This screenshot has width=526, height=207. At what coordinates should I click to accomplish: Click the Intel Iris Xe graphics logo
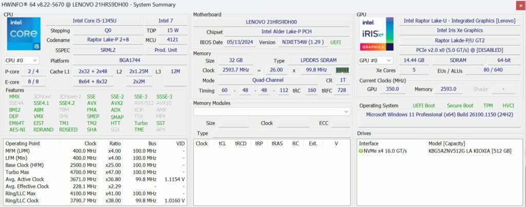(x=377, y=34)
